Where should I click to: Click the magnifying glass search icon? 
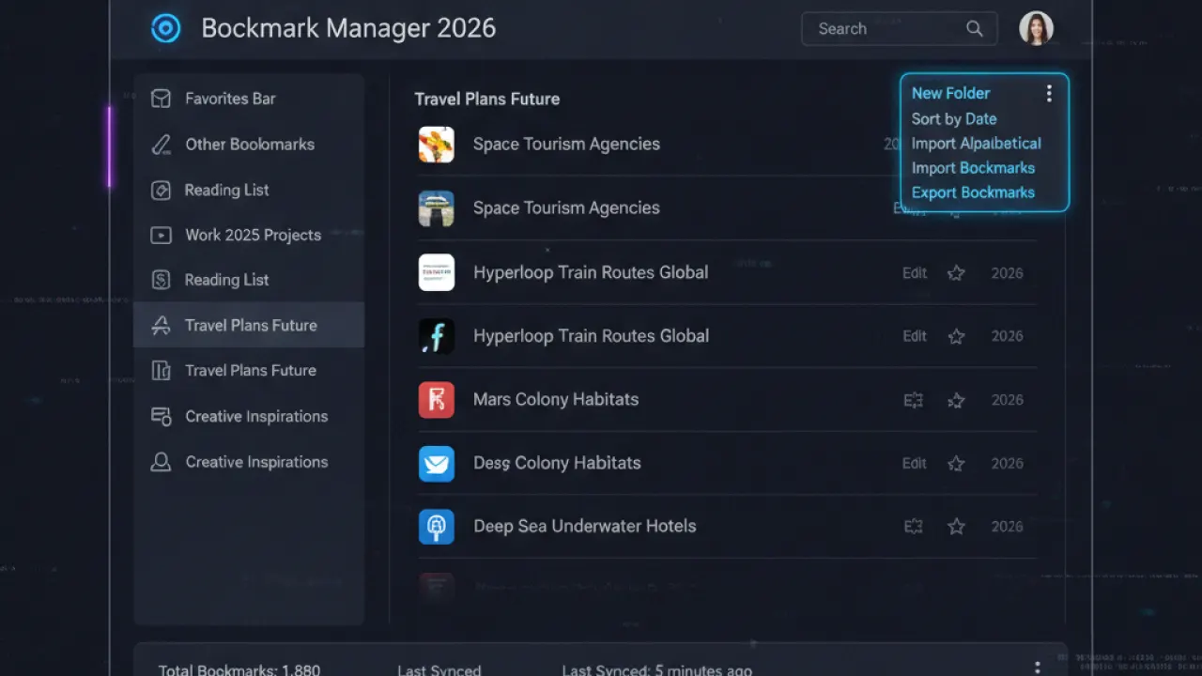point(975,28)
